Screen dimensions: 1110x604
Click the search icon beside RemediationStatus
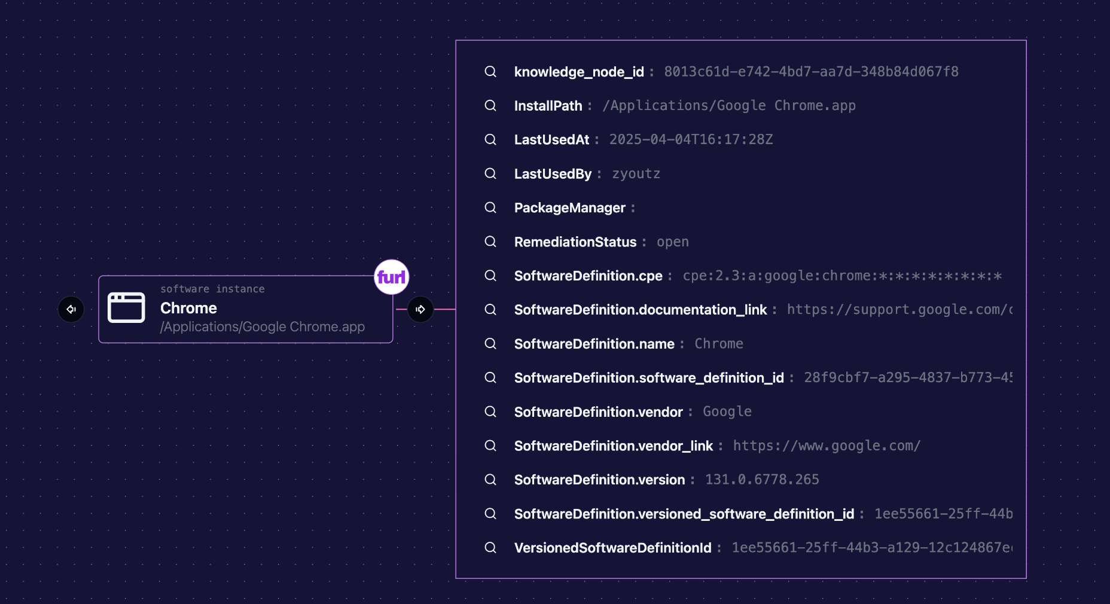point(490,242)
